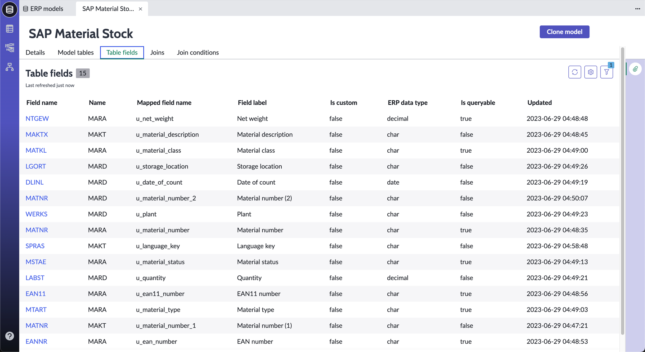Select the 'u_net_weight' mapped field cell

point(155,119)
